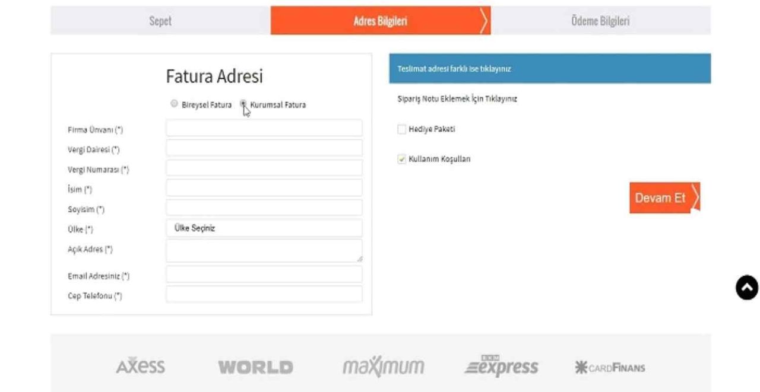Open the Kullanım Koşulları terms link
760x392 pixels.
pyautogui.click(x=439, y=160)
